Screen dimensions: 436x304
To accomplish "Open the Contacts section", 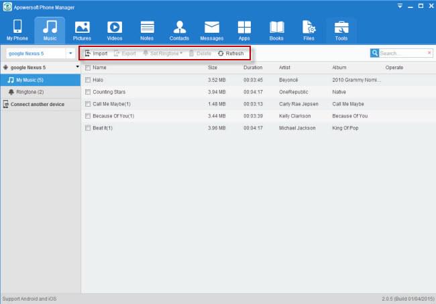I will pyautogui.click(x=179, y=30).
